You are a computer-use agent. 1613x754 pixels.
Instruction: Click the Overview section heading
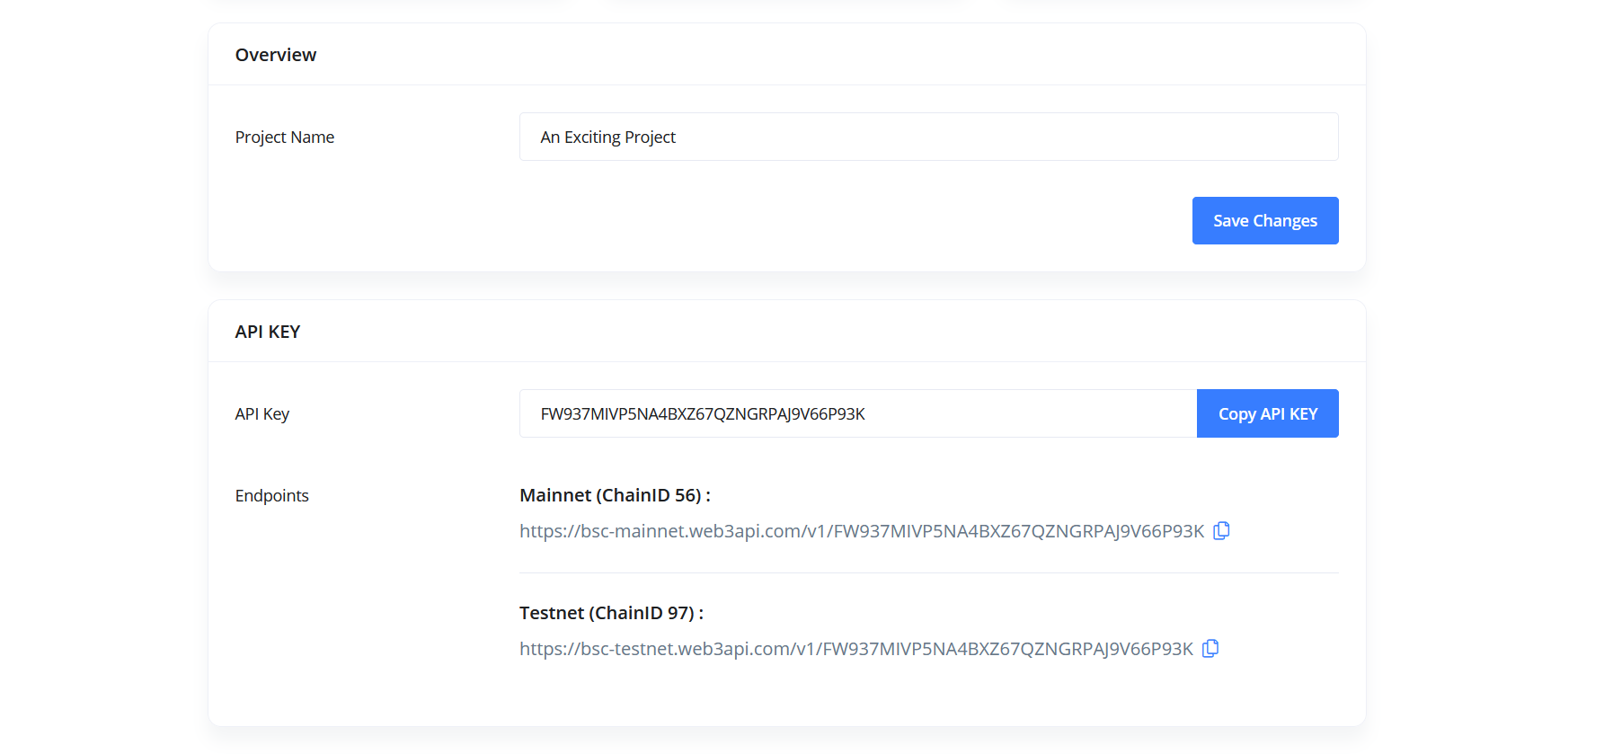click(x=276, y=55)
